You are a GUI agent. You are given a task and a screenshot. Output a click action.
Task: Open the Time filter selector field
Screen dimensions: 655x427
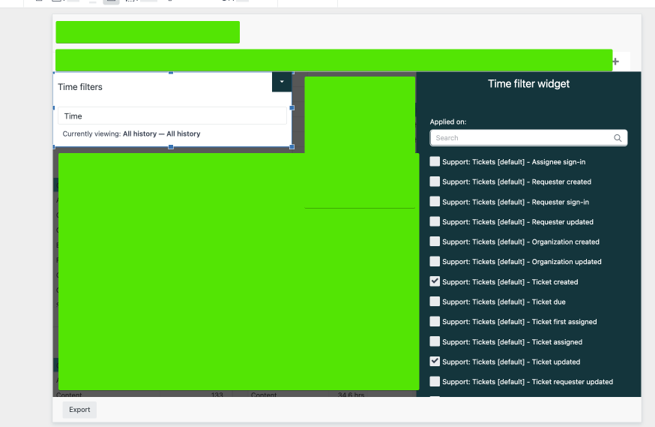(172, 116)
